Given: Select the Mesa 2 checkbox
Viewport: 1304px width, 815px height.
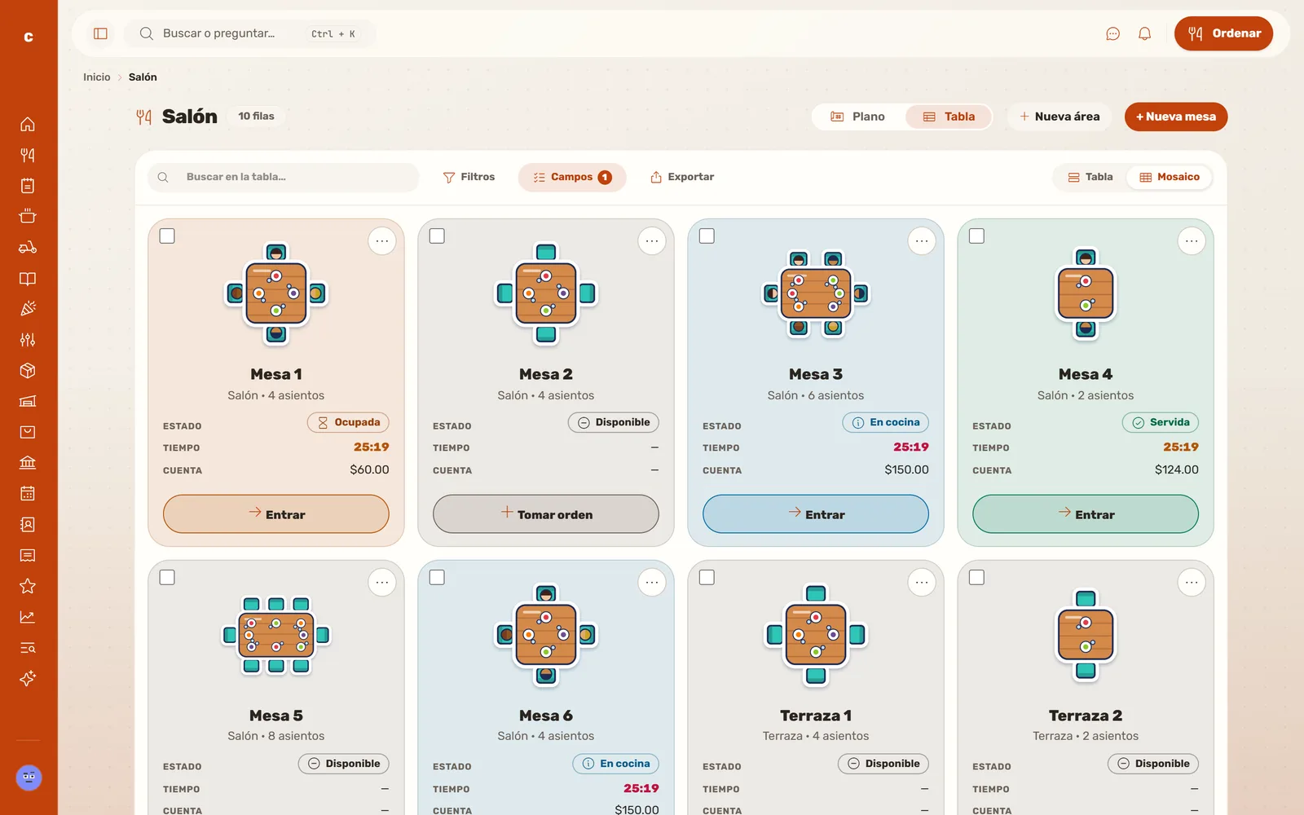Looking at the screenshot, I should [x=437, y=236].
